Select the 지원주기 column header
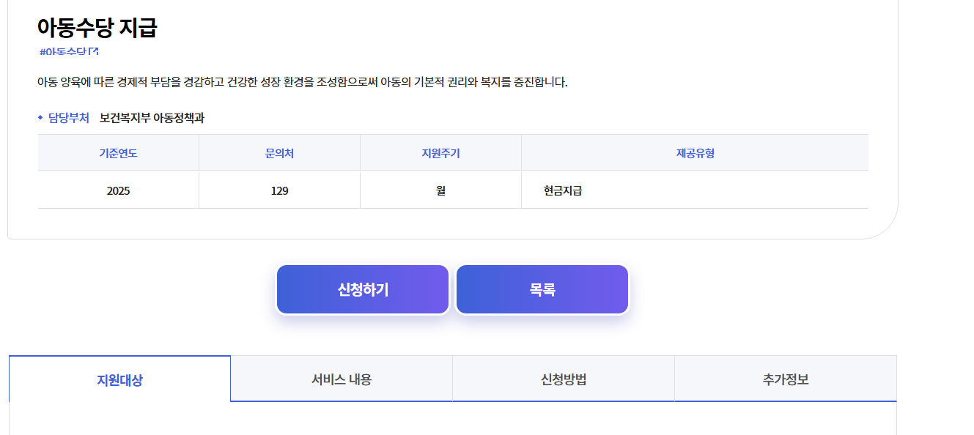 440,152
